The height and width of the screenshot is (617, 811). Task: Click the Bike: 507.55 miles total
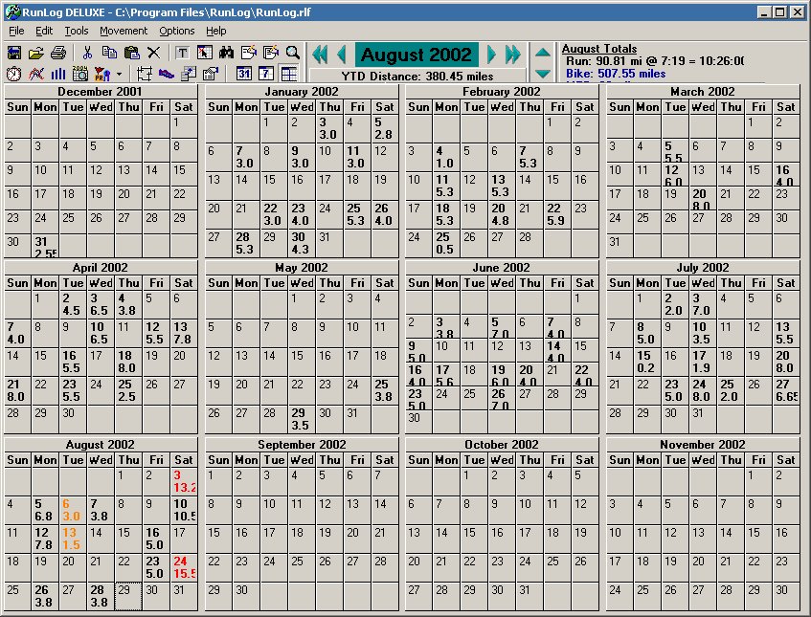616,74
